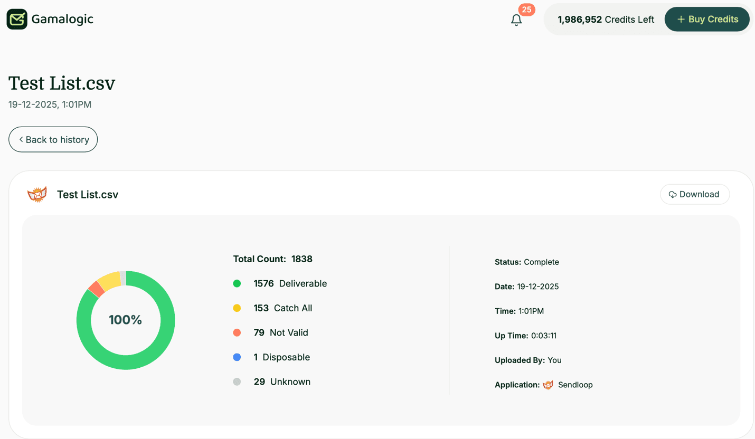Click the 1,986,952 Credits Left display
755x439 pixels.
click(x=606, y=19)
